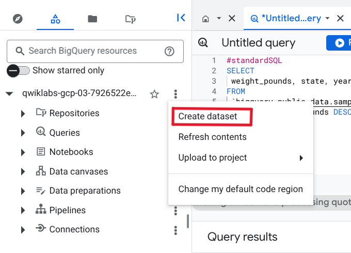Click the Pipelines hierarchy icon
The image size is (351, 253).
click(41, 209)
